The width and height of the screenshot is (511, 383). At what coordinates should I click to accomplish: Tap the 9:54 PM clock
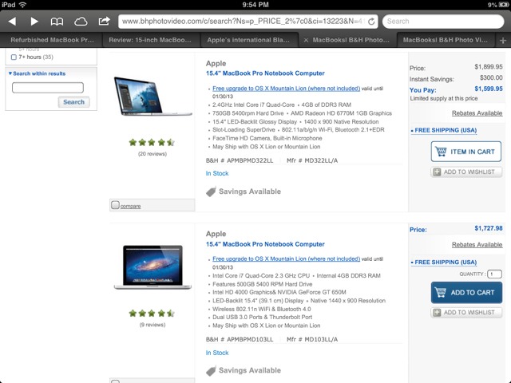tap(255, 5)
